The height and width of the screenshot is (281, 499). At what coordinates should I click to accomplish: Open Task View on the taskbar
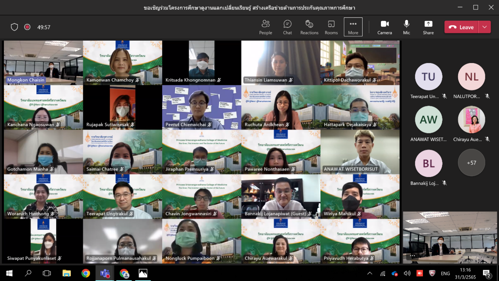(x=47, y=273)
